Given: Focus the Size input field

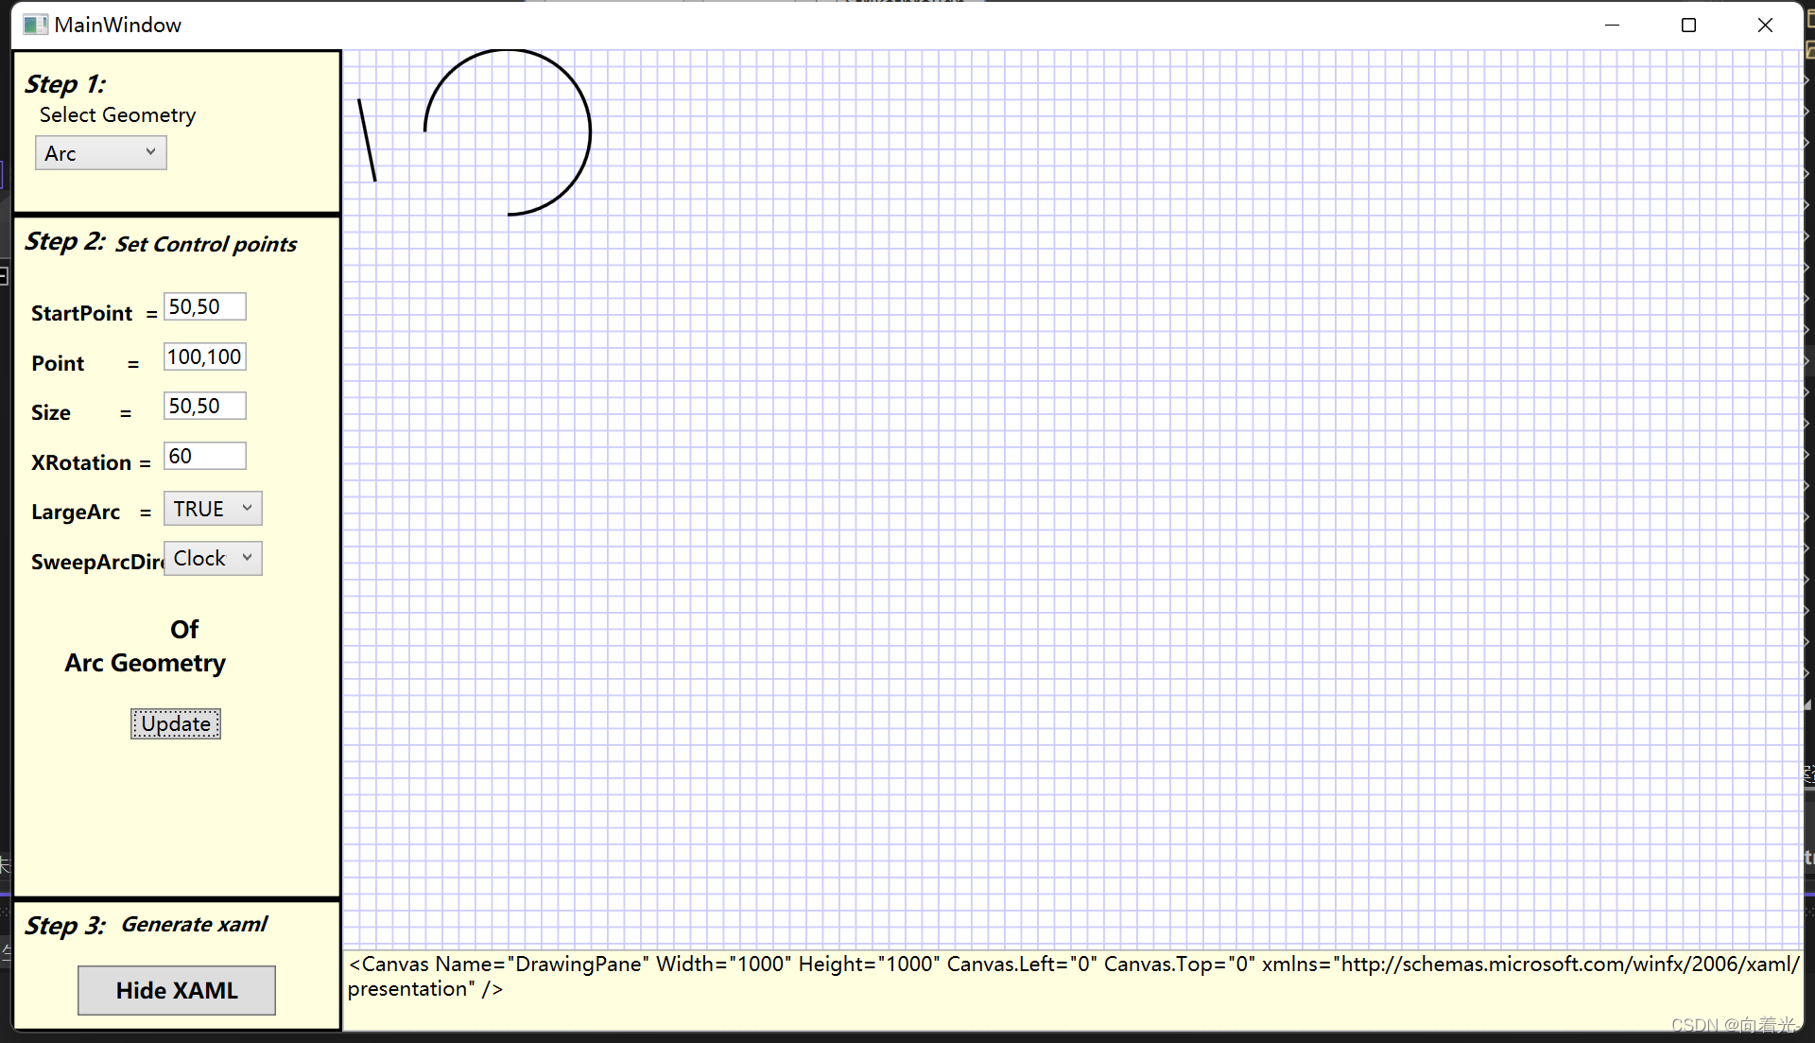Looking at the screenshot, I should coord(205,406).
